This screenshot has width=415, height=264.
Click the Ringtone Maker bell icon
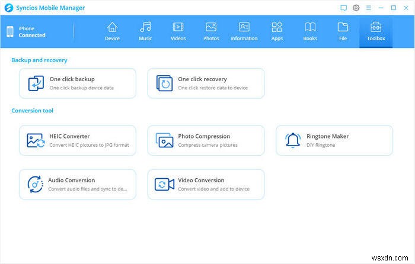tap(293, 140)
